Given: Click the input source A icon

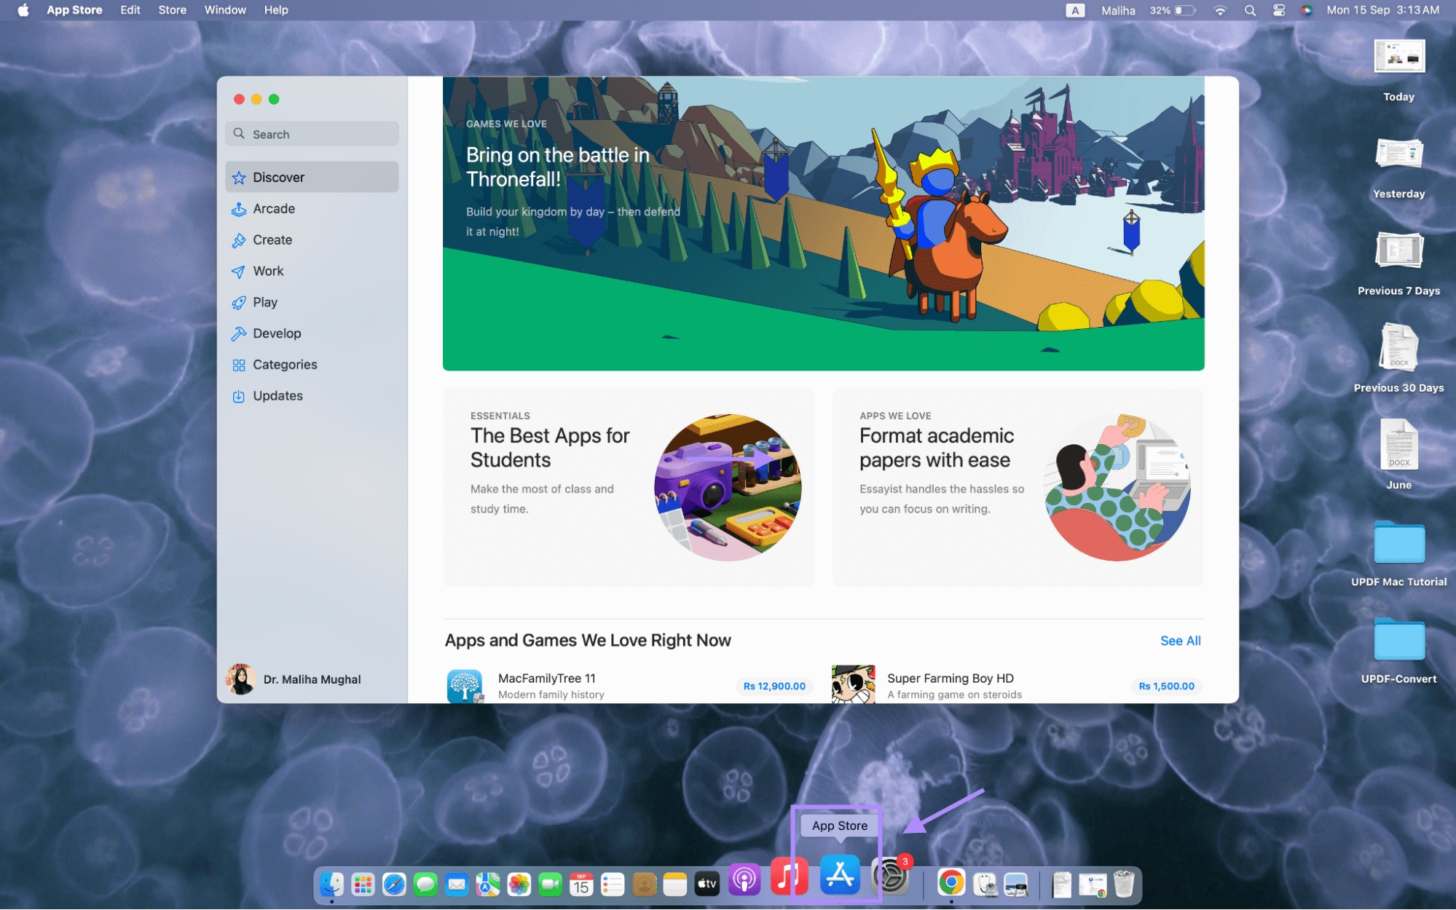Looking at the screenshot, I should (1074, 10).
